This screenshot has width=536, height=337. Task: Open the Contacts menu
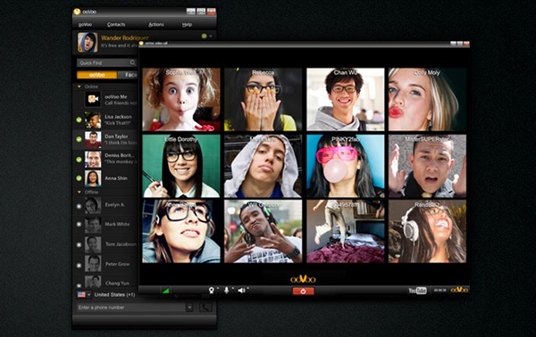[x=116, y=25]
